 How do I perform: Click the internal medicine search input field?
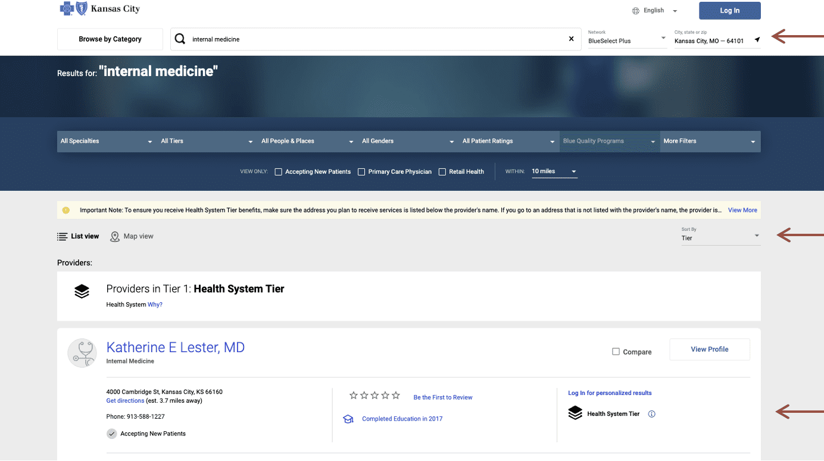click(x=375, y=39)
